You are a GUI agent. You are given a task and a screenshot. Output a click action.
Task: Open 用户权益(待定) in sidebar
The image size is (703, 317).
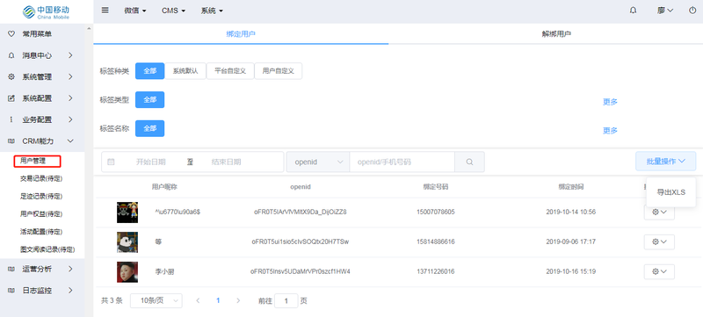click(41, 214)
